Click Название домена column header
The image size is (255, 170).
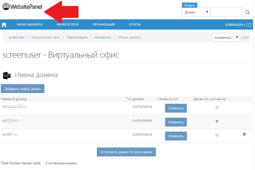[x=14, y=99]
